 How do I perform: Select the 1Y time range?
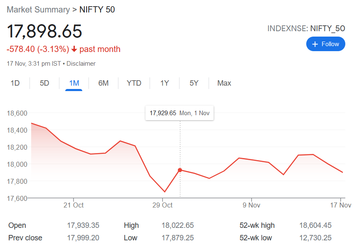point(165,83)
